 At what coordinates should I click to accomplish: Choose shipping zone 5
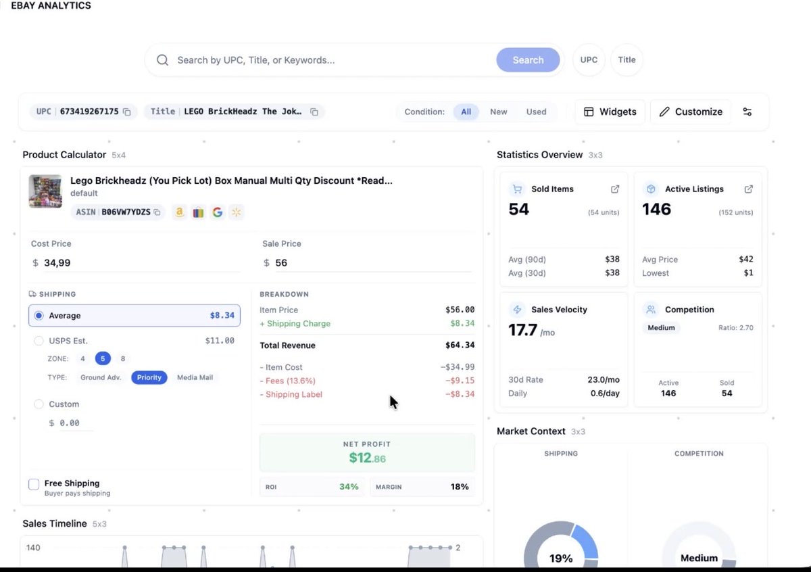click(x=103, y=359)
